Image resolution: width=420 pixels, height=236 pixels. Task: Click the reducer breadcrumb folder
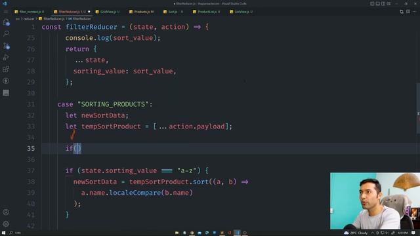(29, 19)
